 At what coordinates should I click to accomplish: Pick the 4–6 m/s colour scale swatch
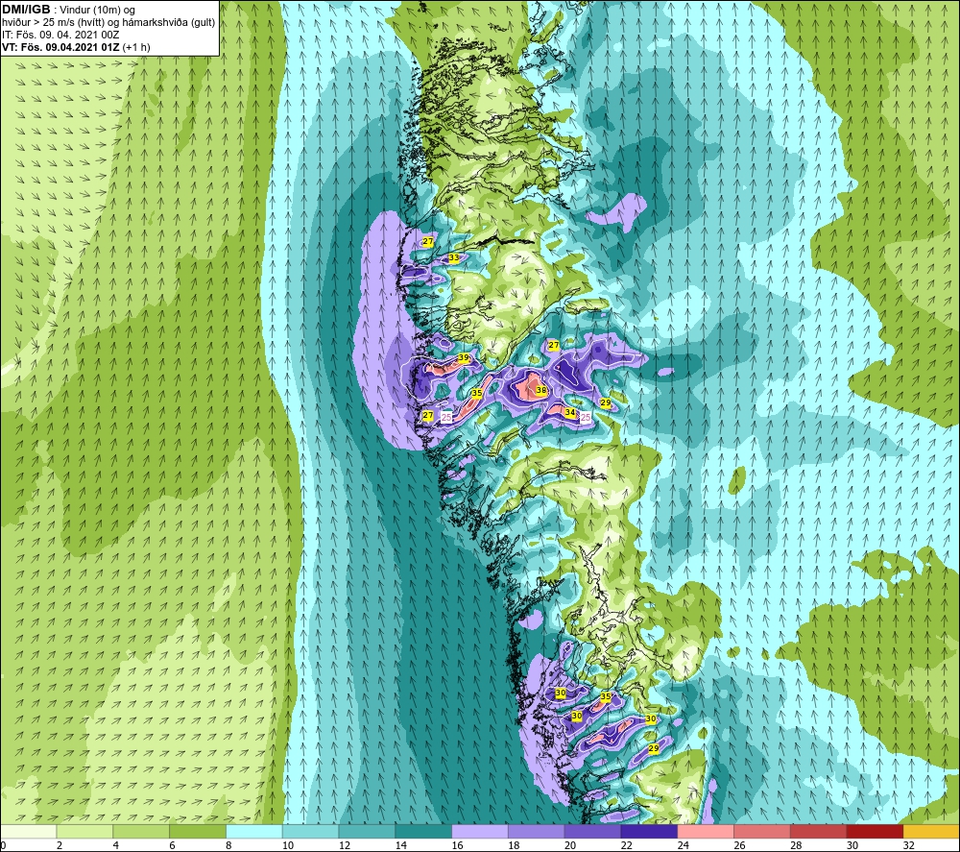point(141,831)
